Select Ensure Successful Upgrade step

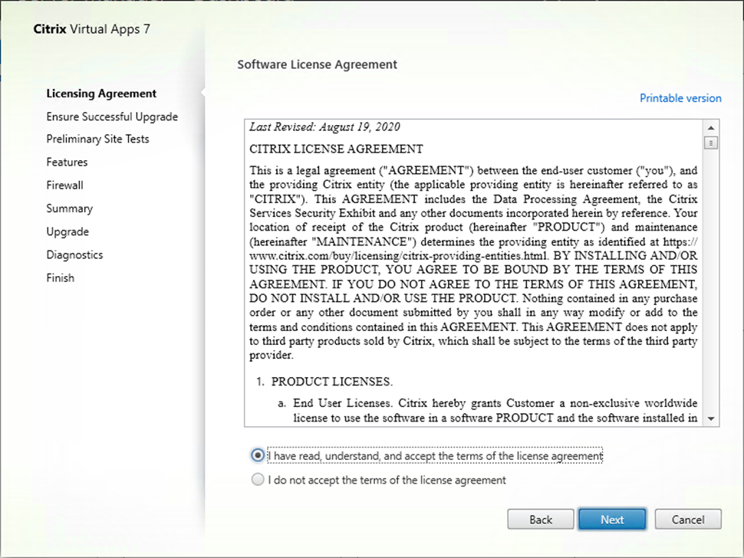click(x=112, y=117)
